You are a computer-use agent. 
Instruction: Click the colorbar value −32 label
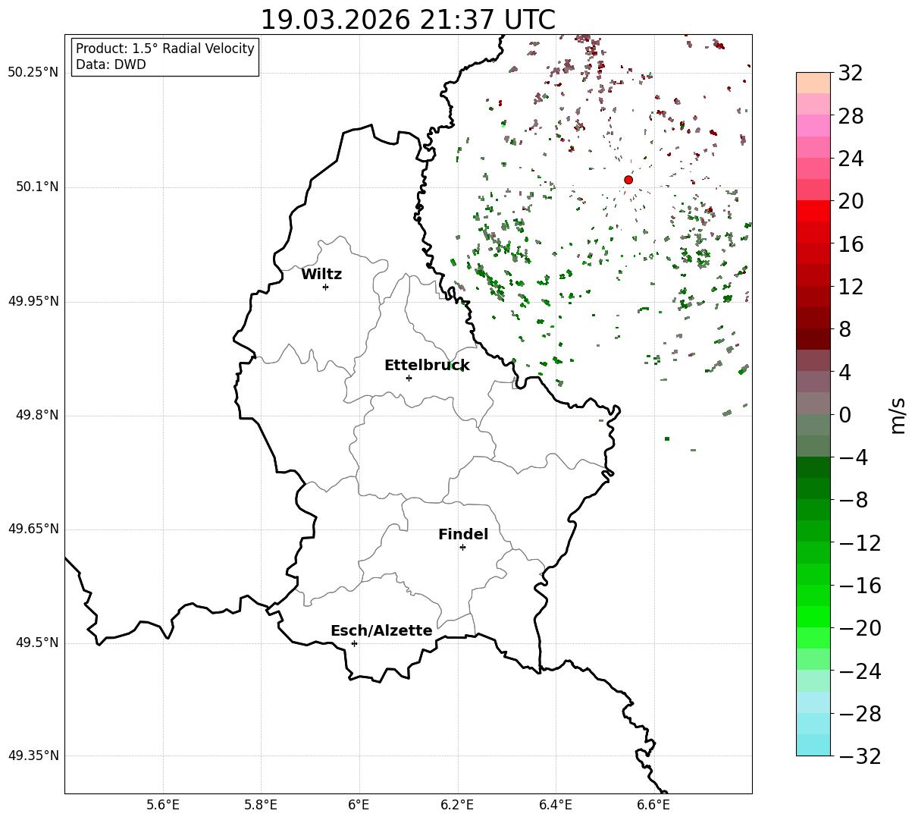[859, 756]
